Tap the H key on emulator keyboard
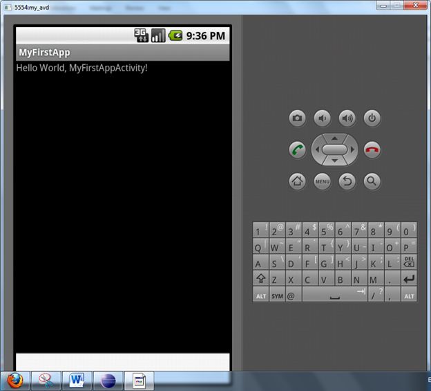This screenshot has height=391, width=431. pyautogui.click(x=343, y=262)
